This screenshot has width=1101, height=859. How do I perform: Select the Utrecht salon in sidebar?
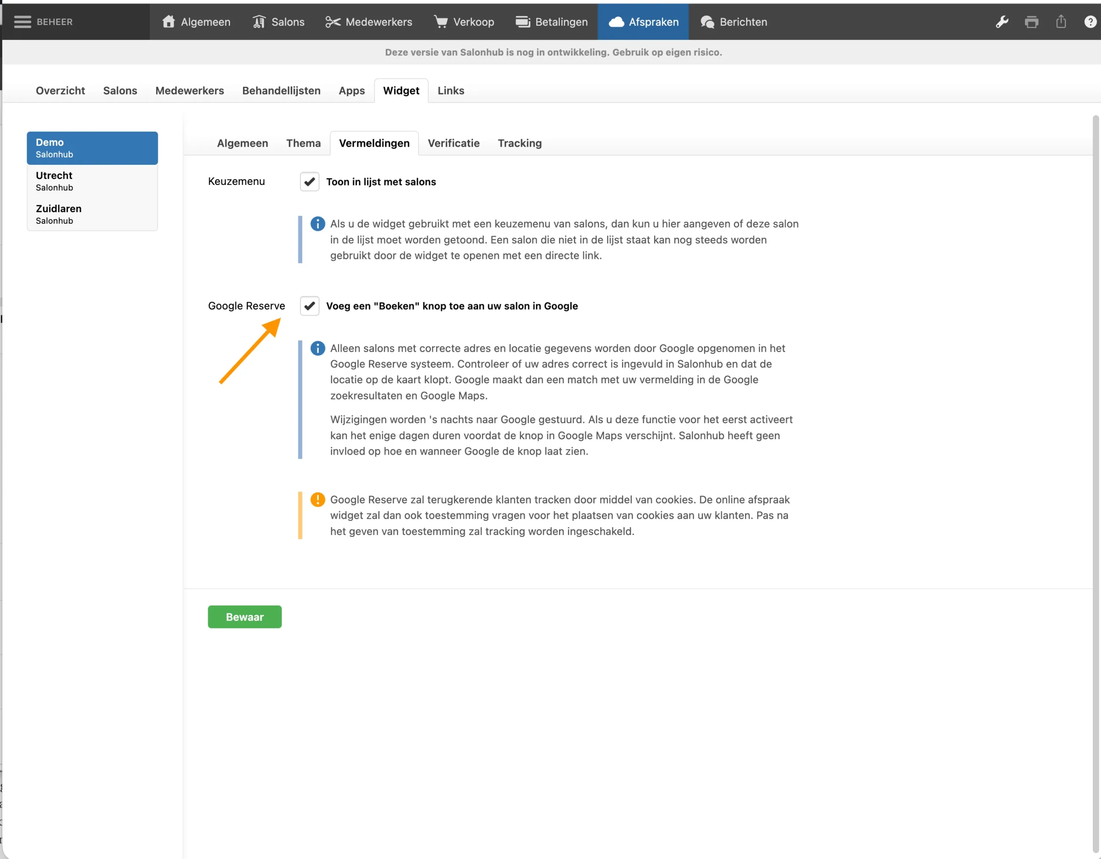[x=92, y=181]
